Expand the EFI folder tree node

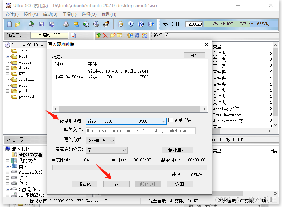pos(8,74)
